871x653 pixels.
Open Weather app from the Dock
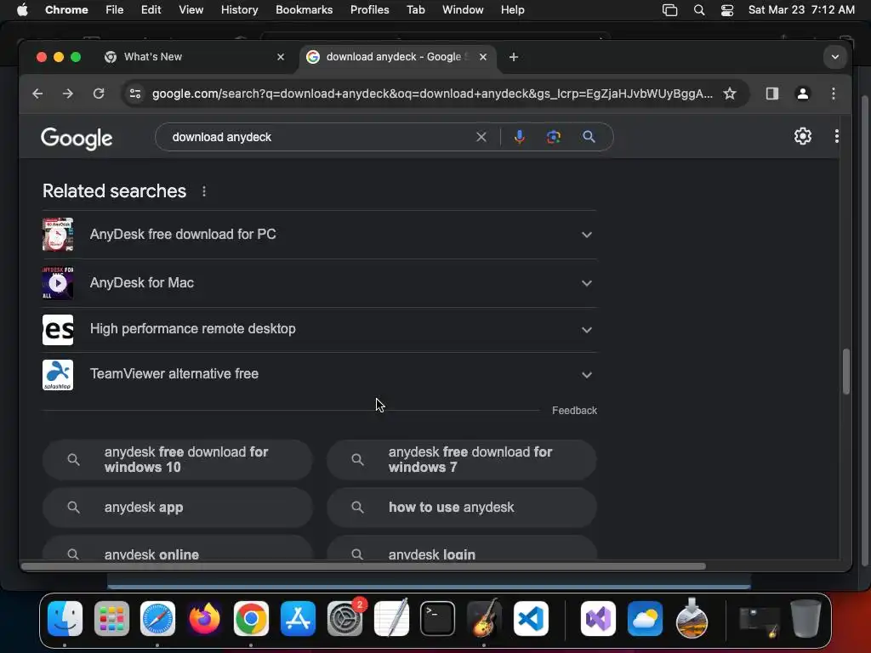pos(645,618)
